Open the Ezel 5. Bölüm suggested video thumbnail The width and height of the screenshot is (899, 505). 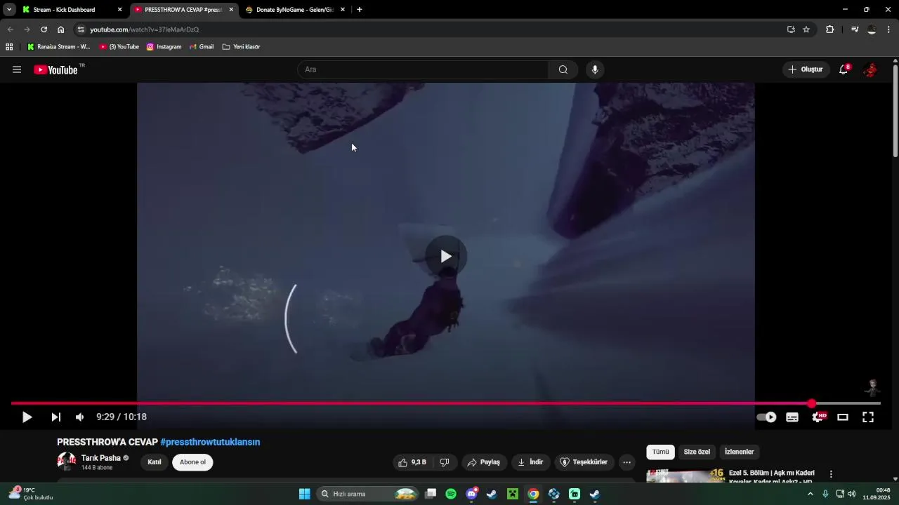(685, 476)
